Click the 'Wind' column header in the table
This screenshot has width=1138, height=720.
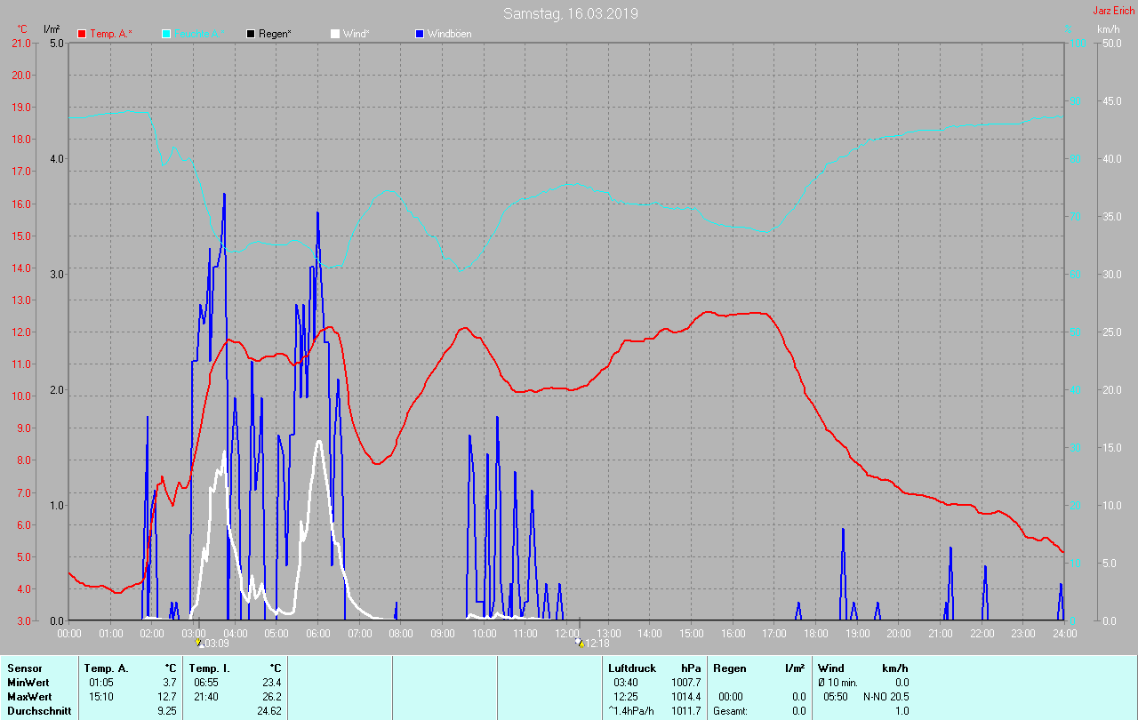831,668
